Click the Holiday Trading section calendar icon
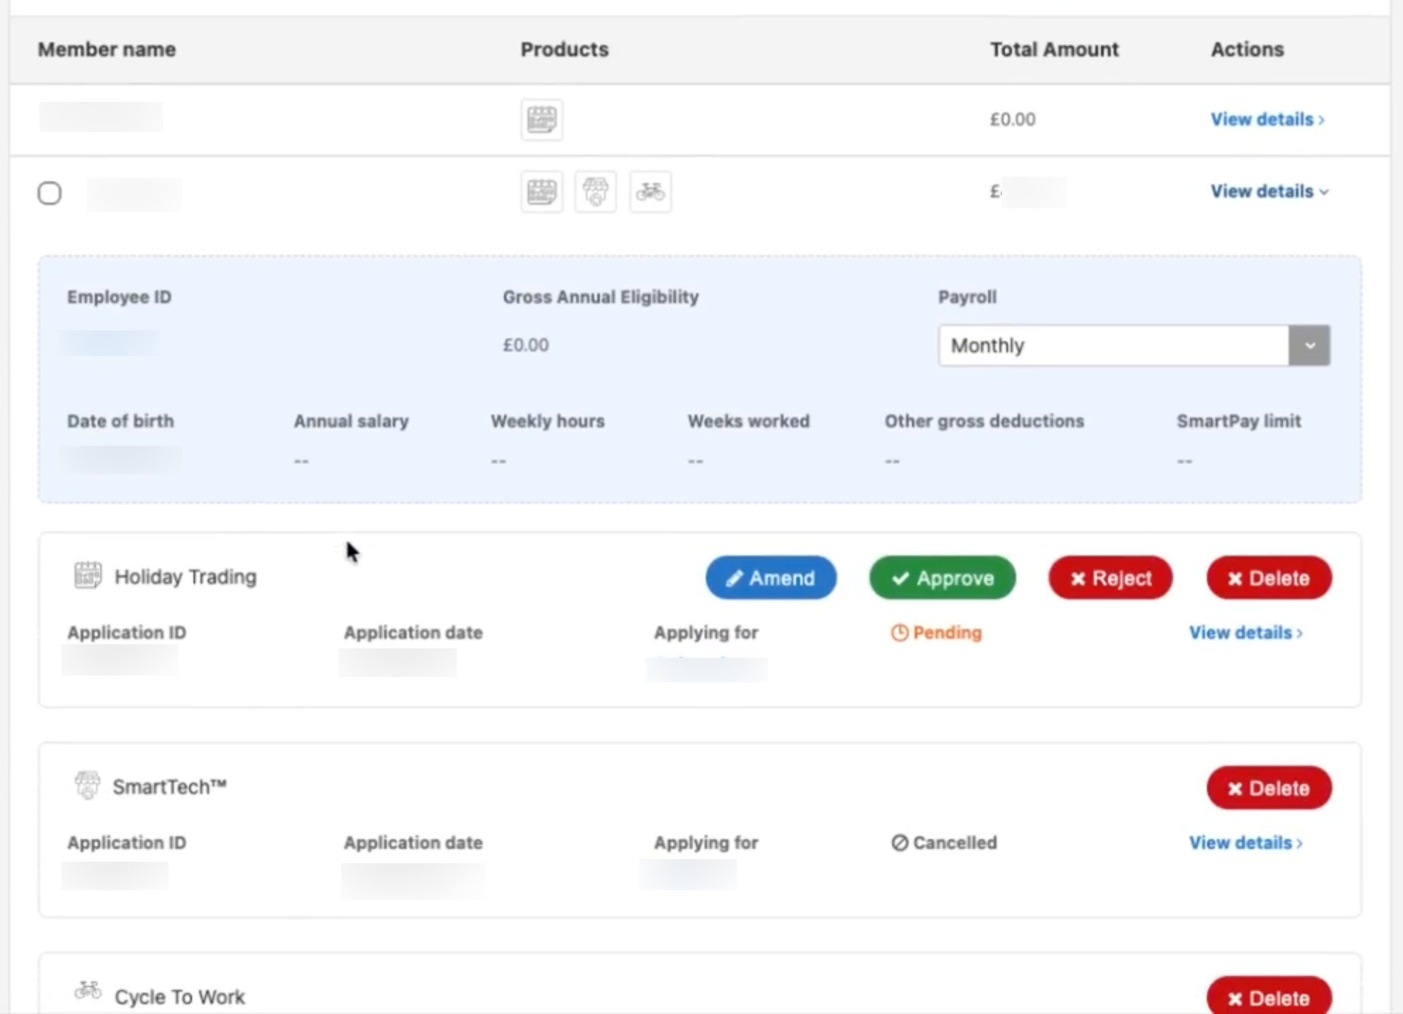 click(x=88, y=576)
